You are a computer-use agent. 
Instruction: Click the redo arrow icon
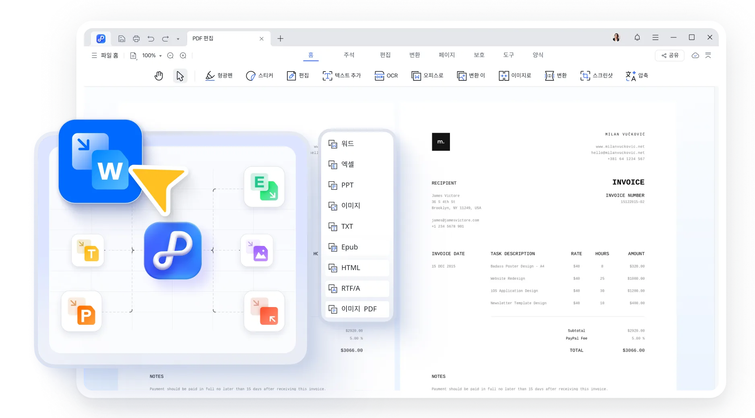click(x=165, y=39)
